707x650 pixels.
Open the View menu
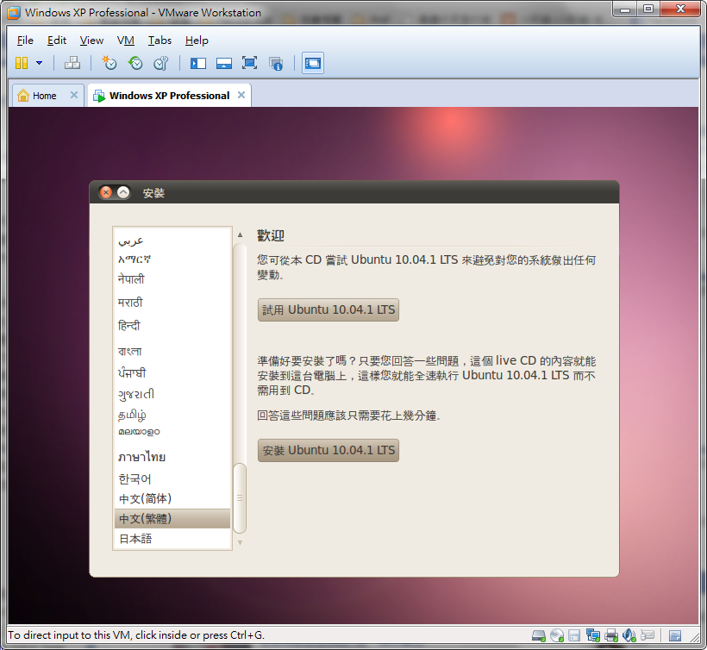91,41
